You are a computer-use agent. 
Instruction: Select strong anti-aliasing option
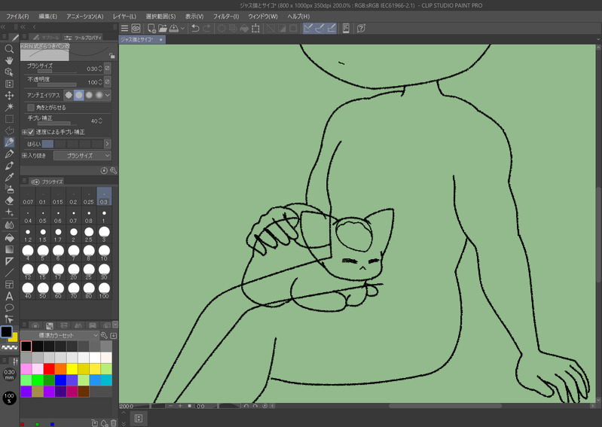coord(99,95)
